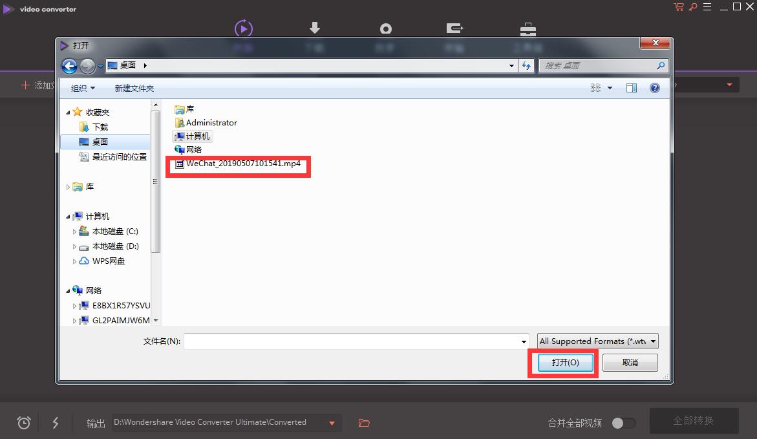Click the scheduler clock icon at bottom left

click(x=24, y=423)
